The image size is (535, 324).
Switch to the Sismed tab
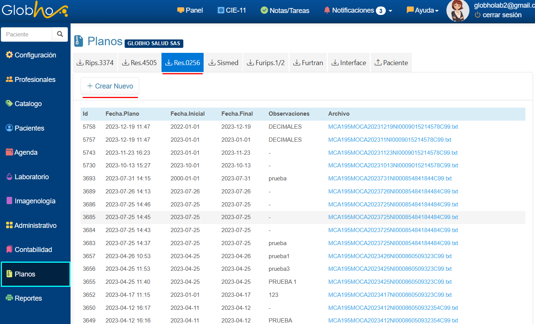pos(223,63)
